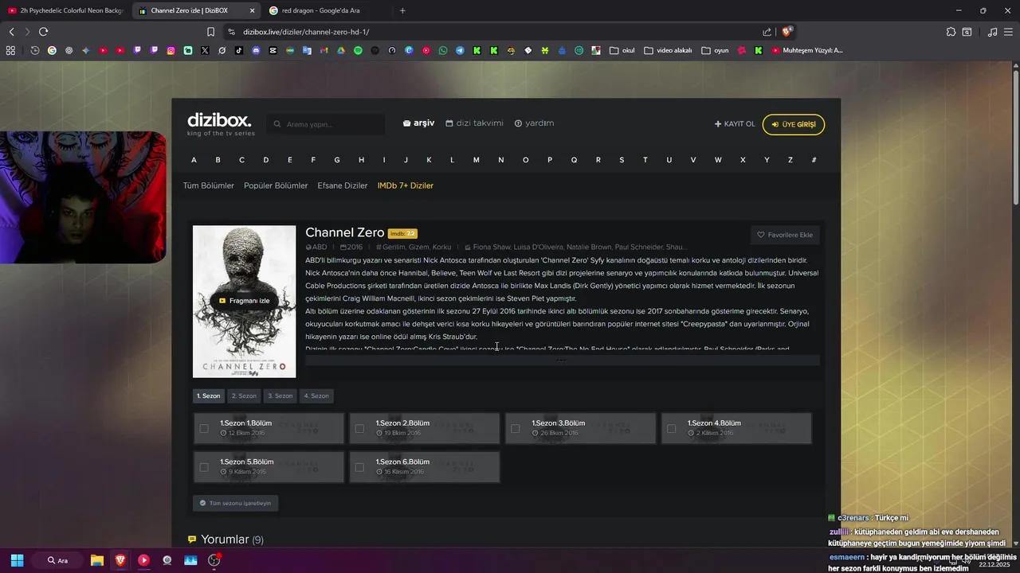This screenshot has width=1020, height=573.
Task: Click Tüm sezonu işaretleyin button
Action: [x=235, y=503]
